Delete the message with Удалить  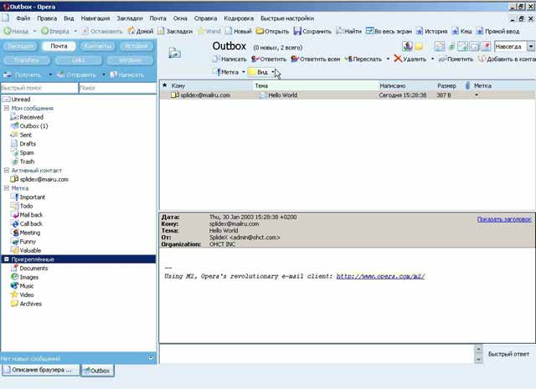click(x=410, y=59)
